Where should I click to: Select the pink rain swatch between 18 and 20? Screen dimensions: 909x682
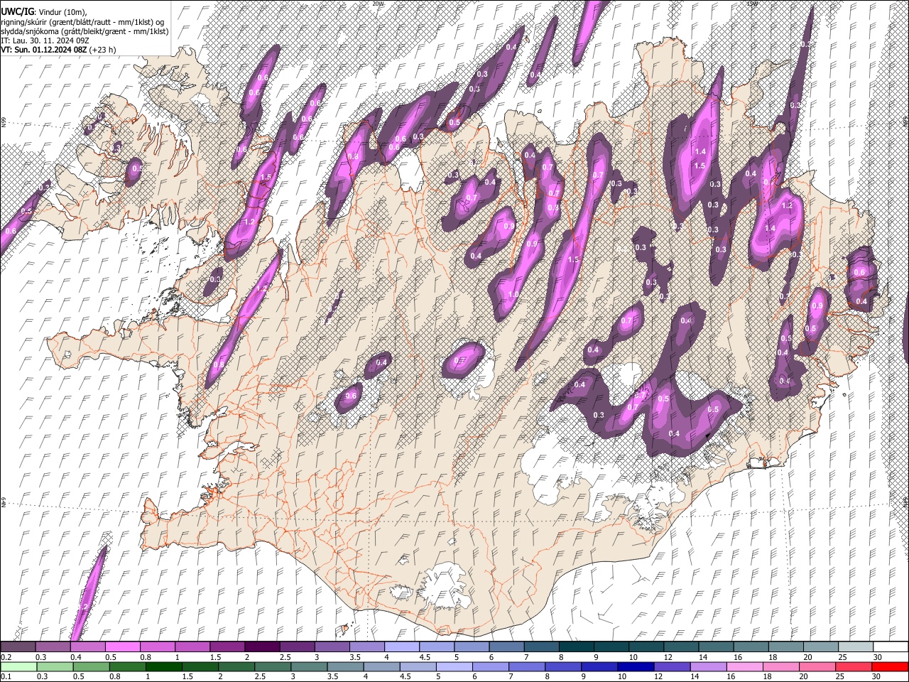(780, 666)
